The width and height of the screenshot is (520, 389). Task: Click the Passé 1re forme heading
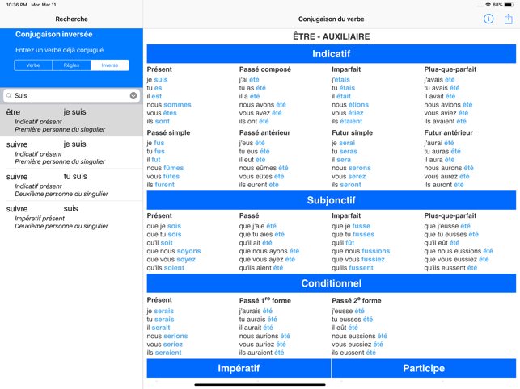tap(265, 300)
